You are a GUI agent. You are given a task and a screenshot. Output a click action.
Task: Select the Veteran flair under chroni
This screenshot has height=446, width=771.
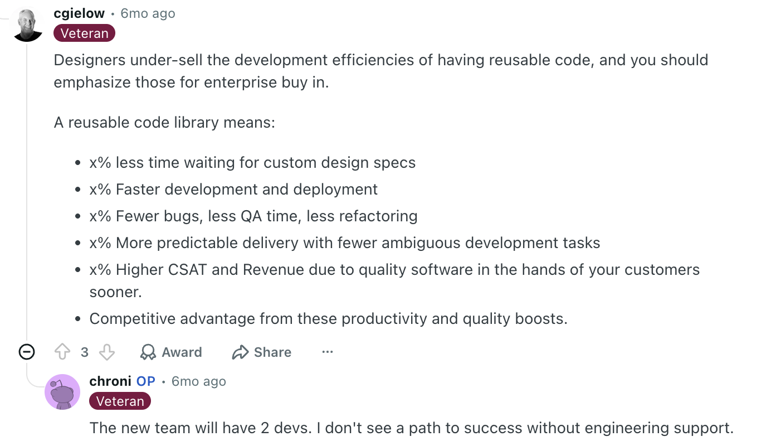click(120, 401)
